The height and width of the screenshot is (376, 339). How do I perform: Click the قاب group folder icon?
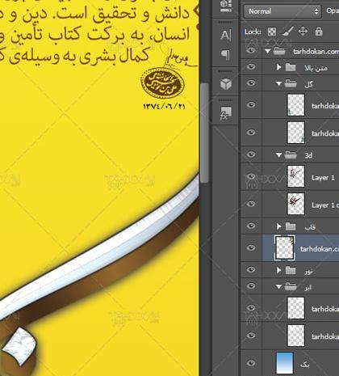tap(291, 226)
